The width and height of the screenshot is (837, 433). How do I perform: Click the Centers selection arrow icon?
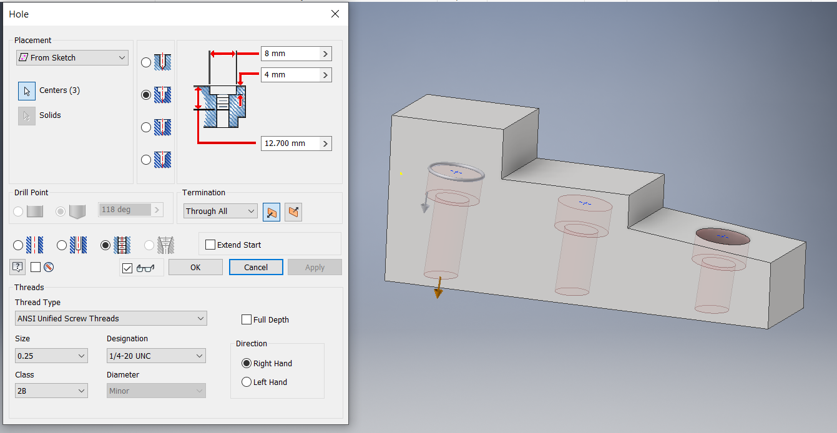coord(27,90)
